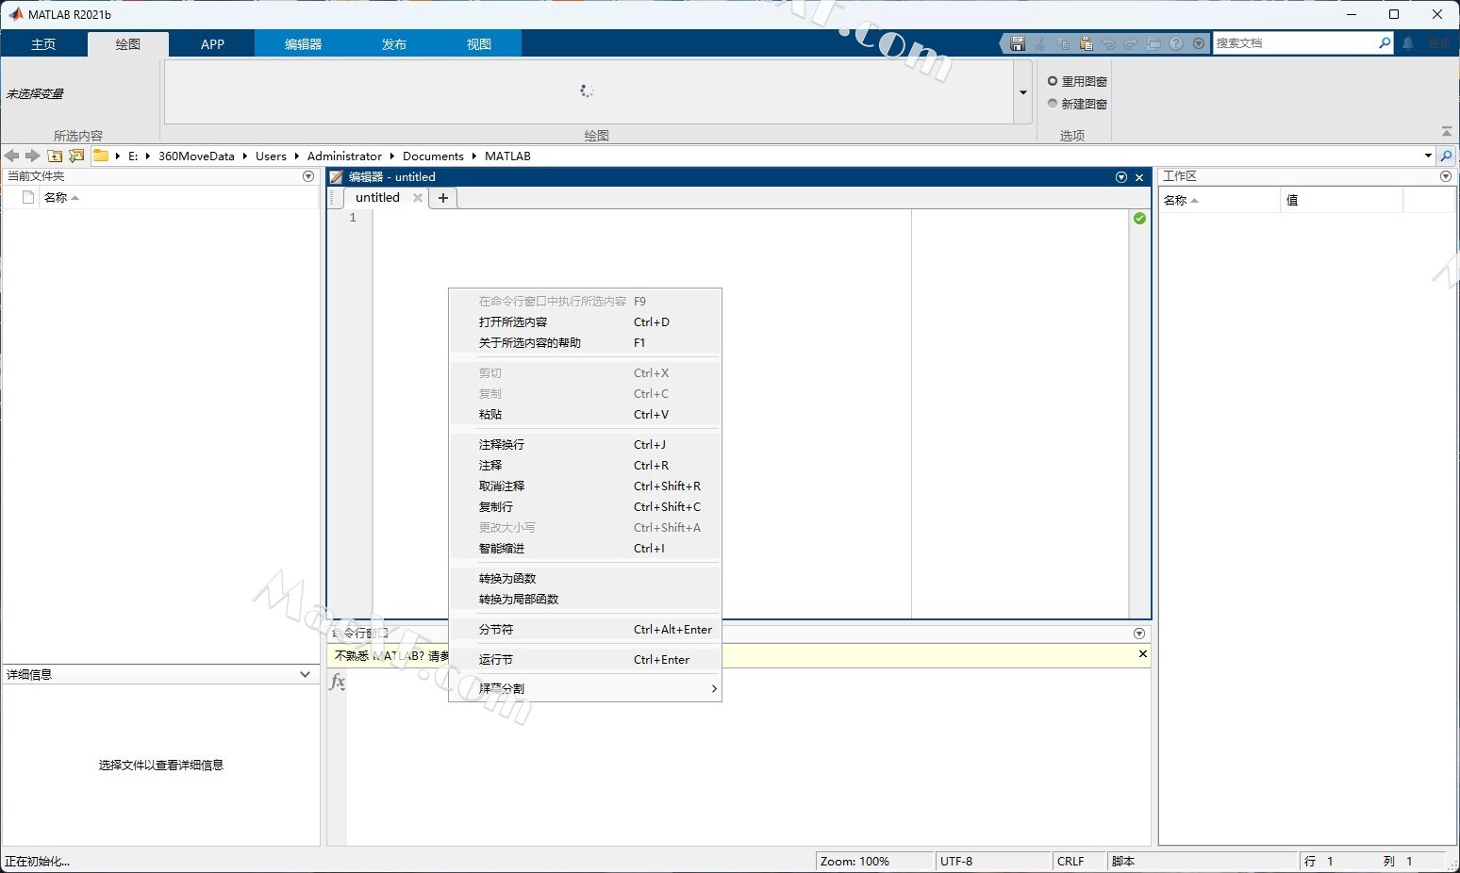Click 智能缩进 in the context menu
The height and width of the screenshot is (873, 1460).
point(502,549)
